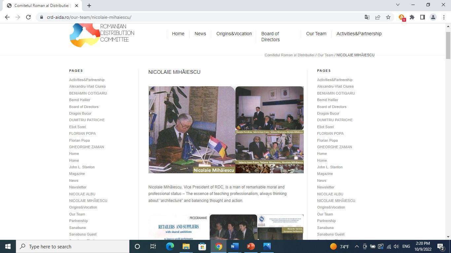Open Cortana from the taskbar
Screen dimensions: 451x253
pos(137,246)
